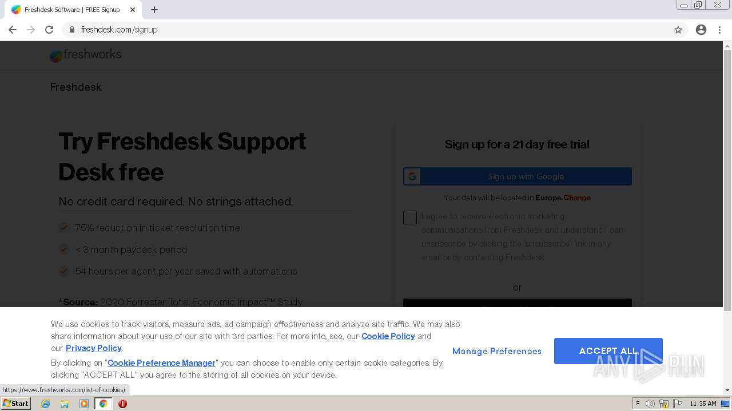Click Chrome icon in taskbar

[x=103, y=404]
